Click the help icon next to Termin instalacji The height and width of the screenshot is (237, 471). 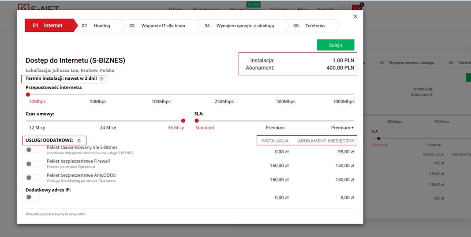101,79
